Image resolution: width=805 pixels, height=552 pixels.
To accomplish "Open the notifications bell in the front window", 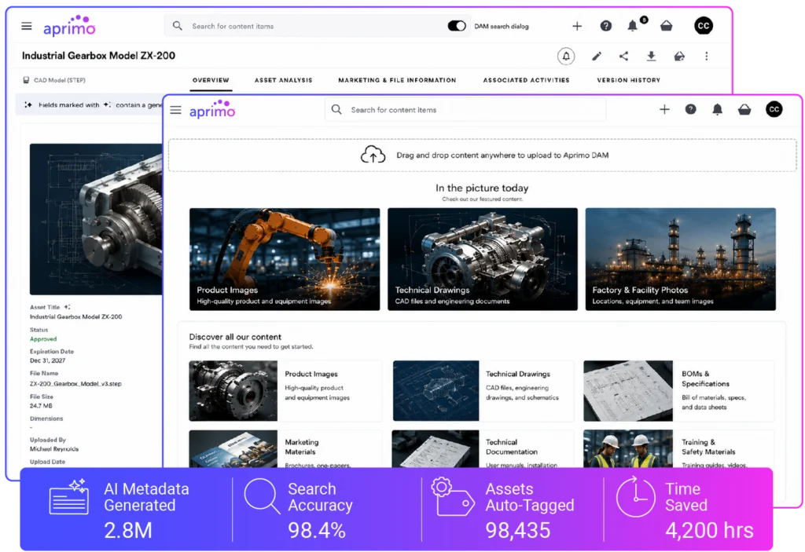I will click(x=717, y=109).
